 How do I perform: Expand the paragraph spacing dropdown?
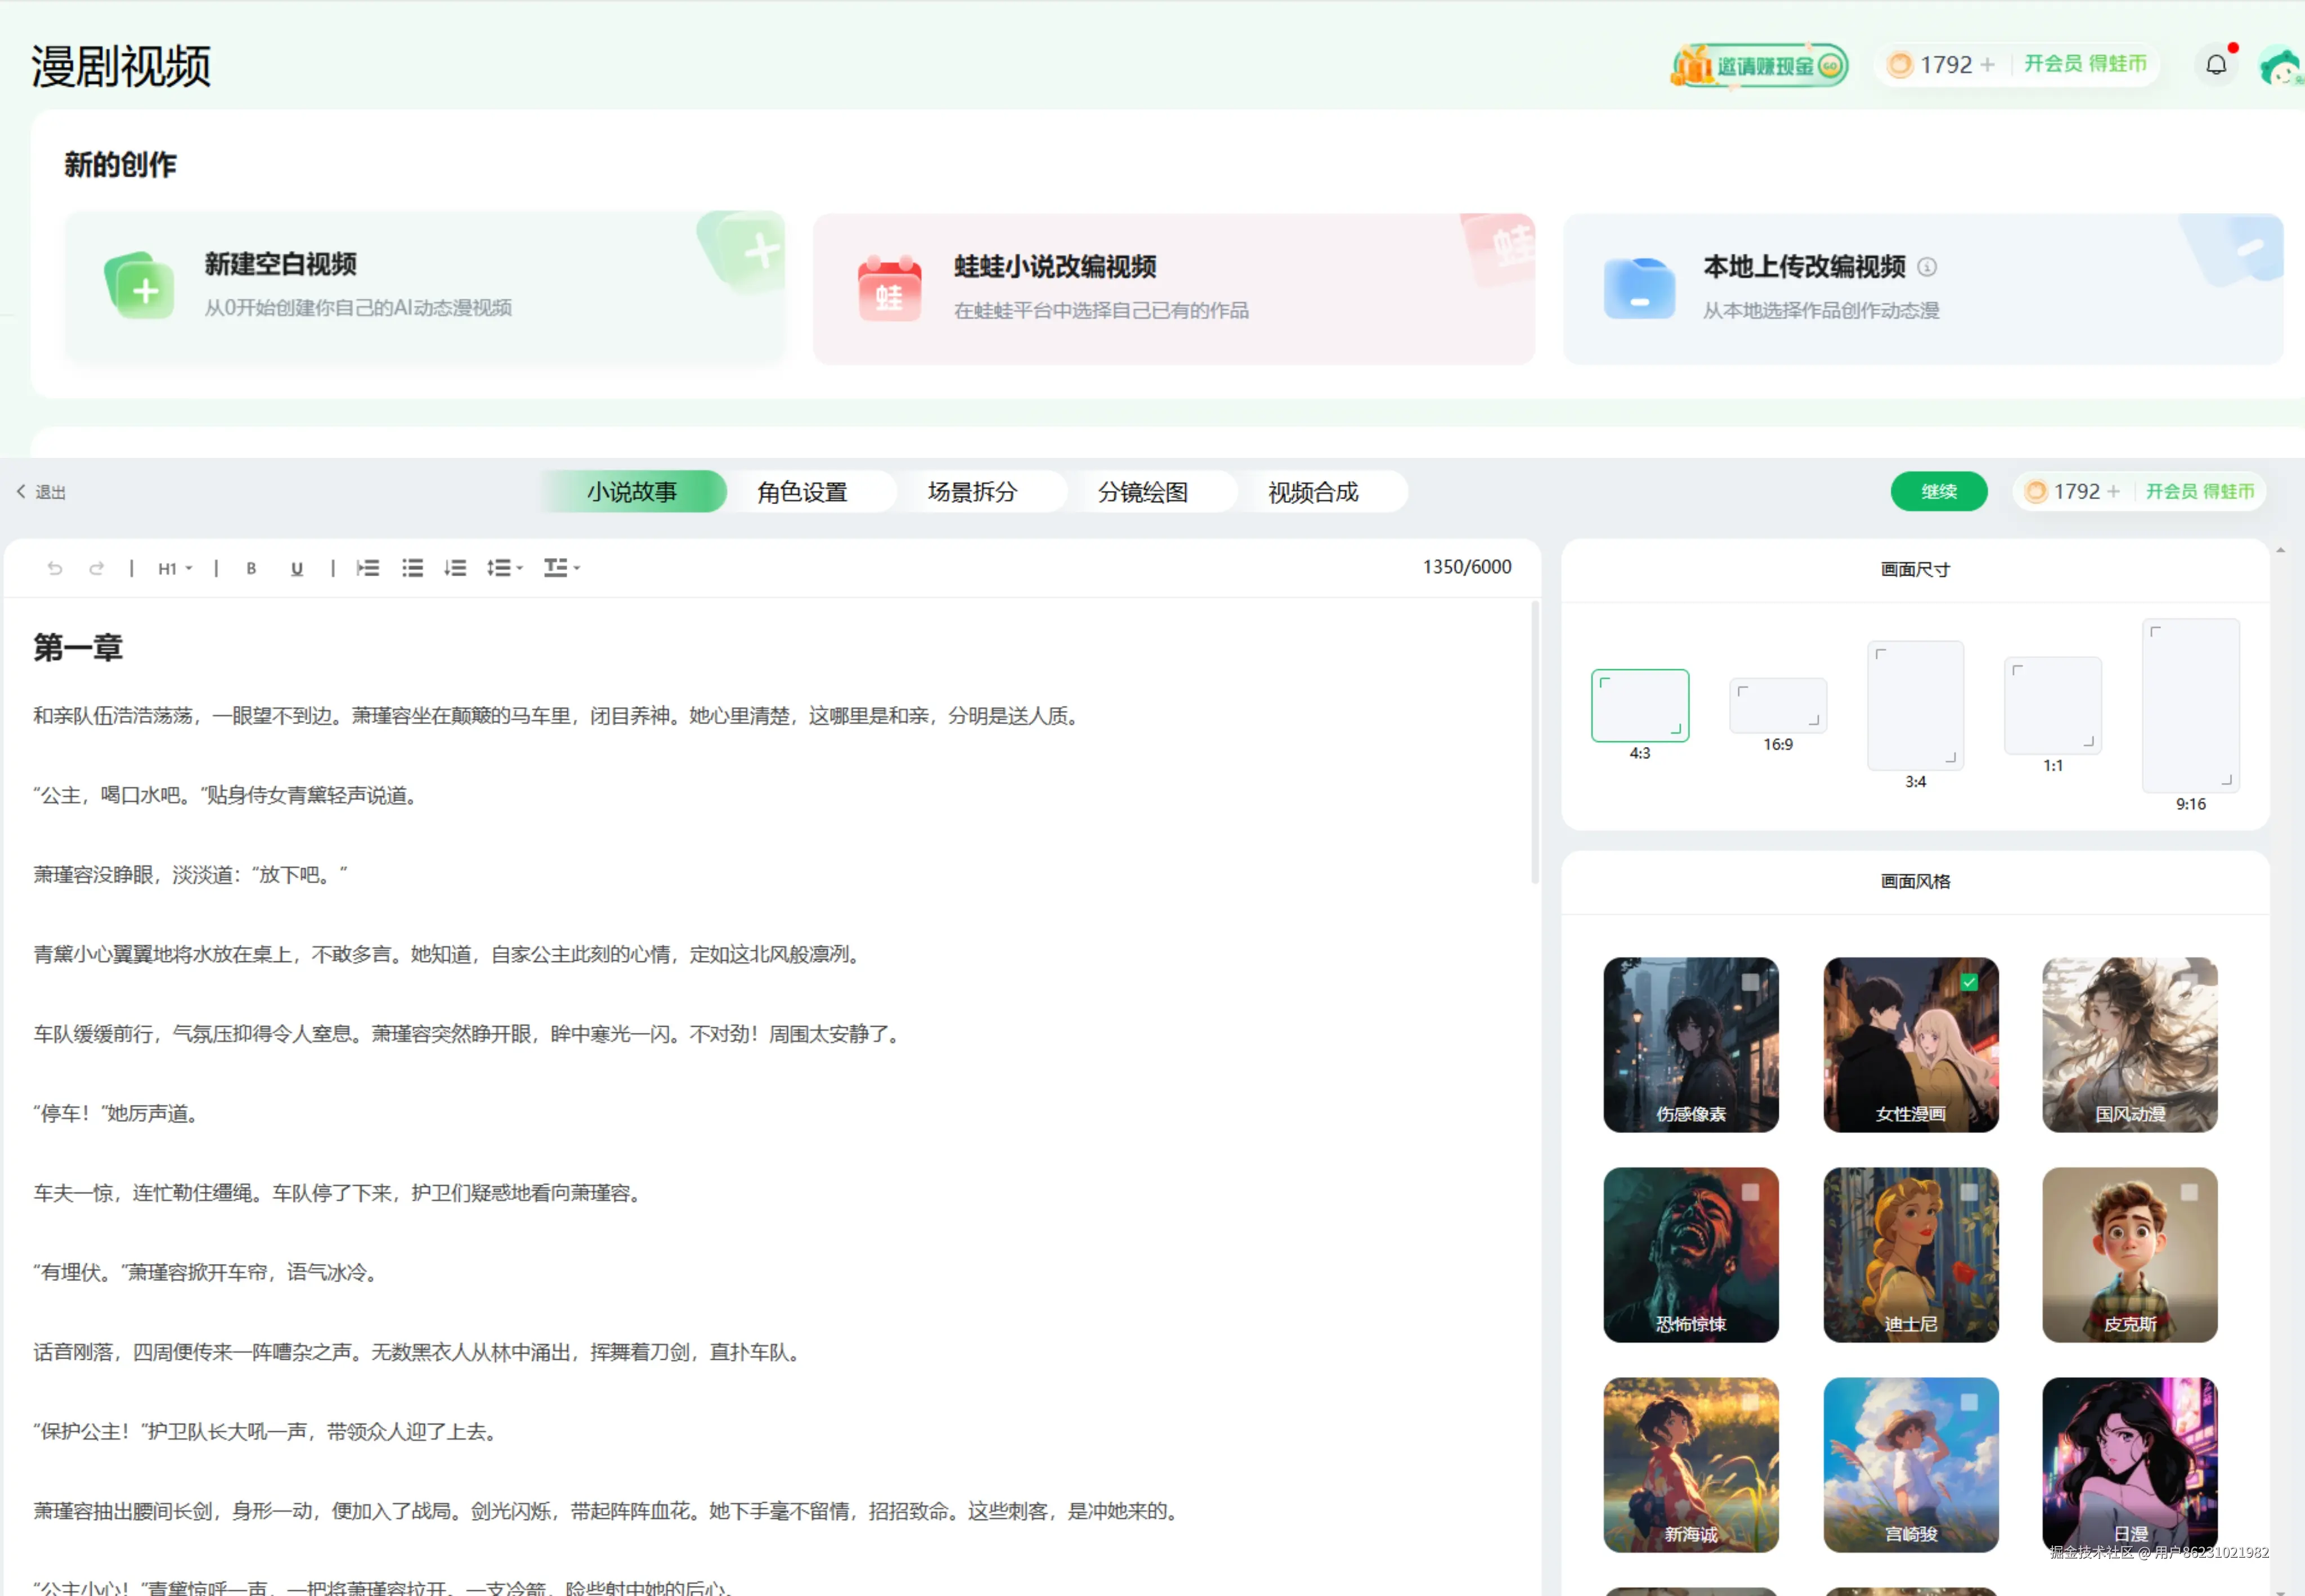pos(561,568)
